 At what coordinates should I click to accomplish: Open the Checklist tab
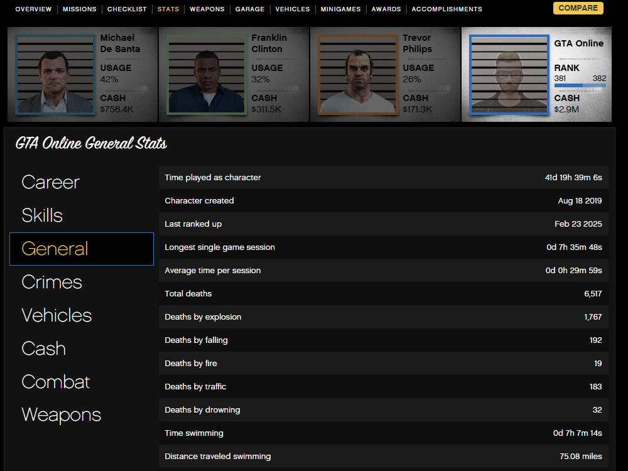tap(127, 9)
